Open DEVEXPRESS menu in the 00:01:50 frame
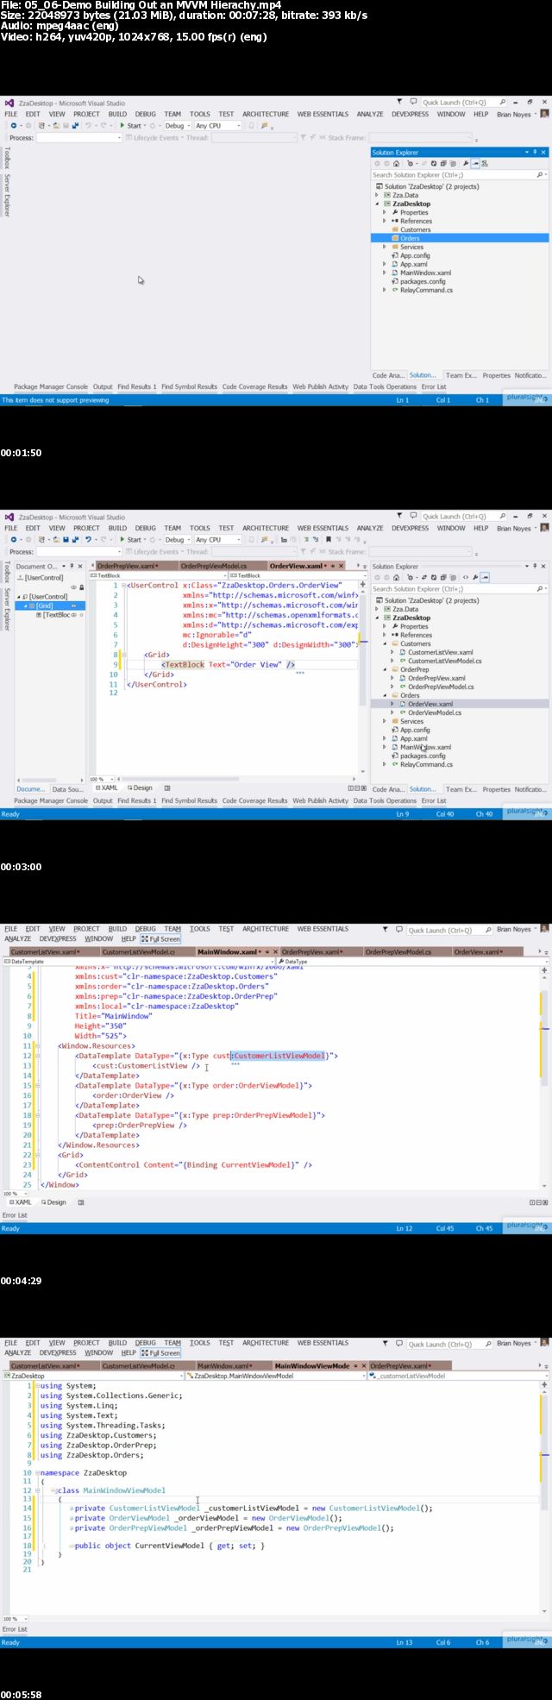The width and height of the screenshot is (552, 1700). tap(410, 114)
